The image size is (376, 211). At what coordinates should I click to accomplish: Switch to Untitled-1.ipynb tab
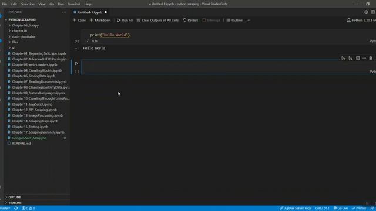click(x=90, y=12)
